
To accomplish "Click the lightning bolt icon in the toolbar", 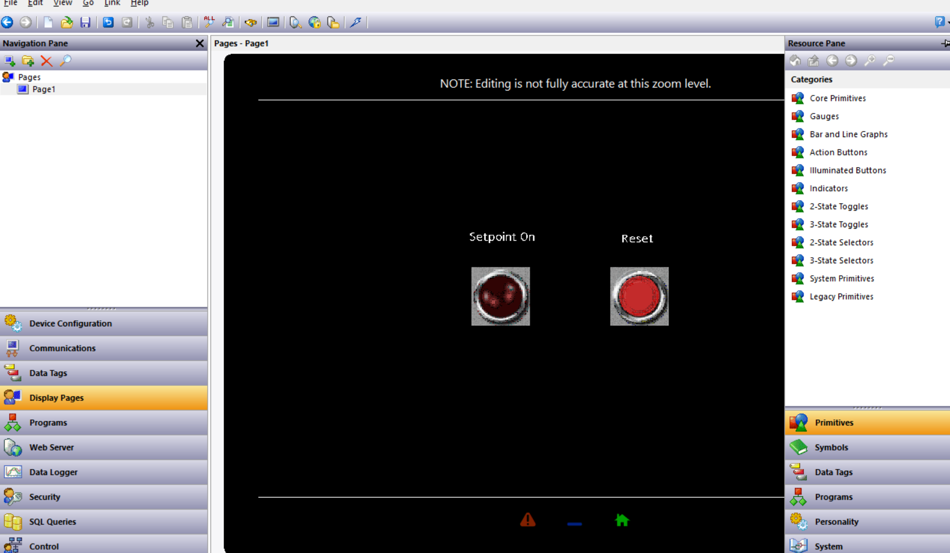I will [355, 23].
